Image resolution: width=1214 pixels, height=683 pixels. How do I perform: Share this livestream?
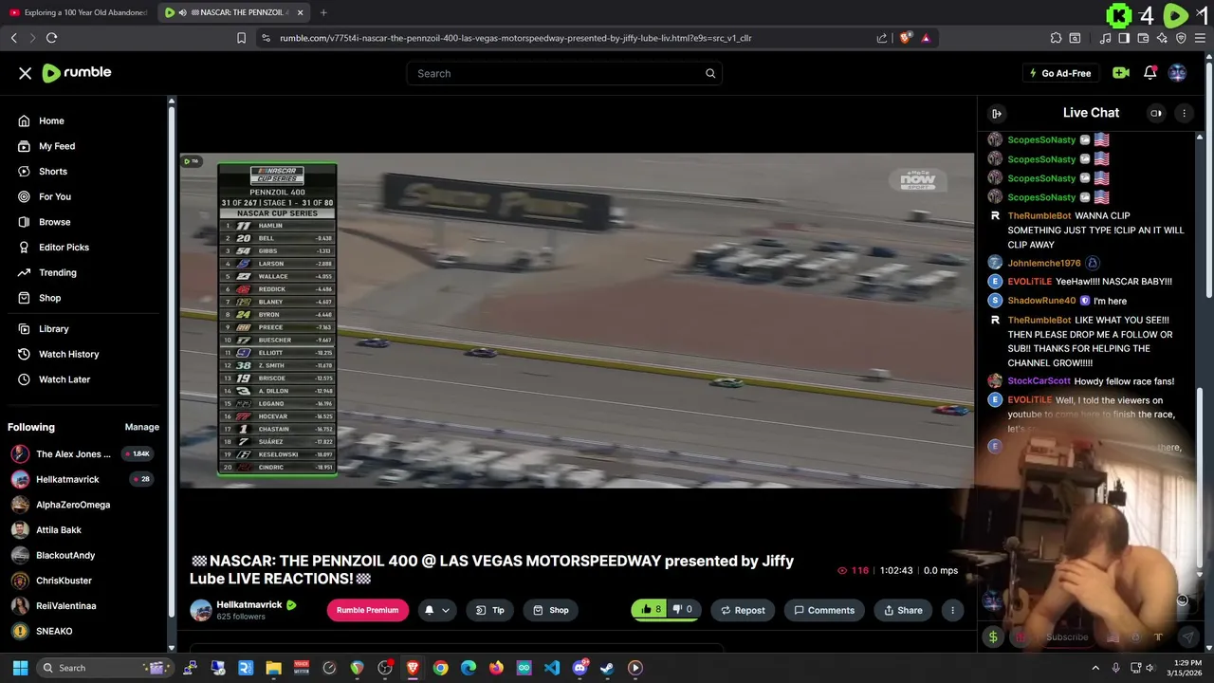click(902, 610)
